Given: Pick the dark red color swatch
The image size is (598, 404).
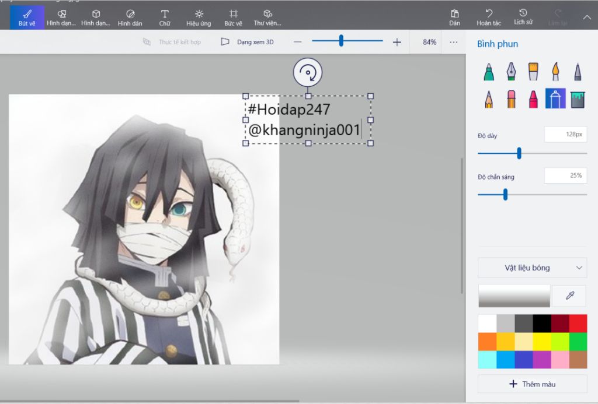Looking at the screenshot, I should (x=560, y=324).
